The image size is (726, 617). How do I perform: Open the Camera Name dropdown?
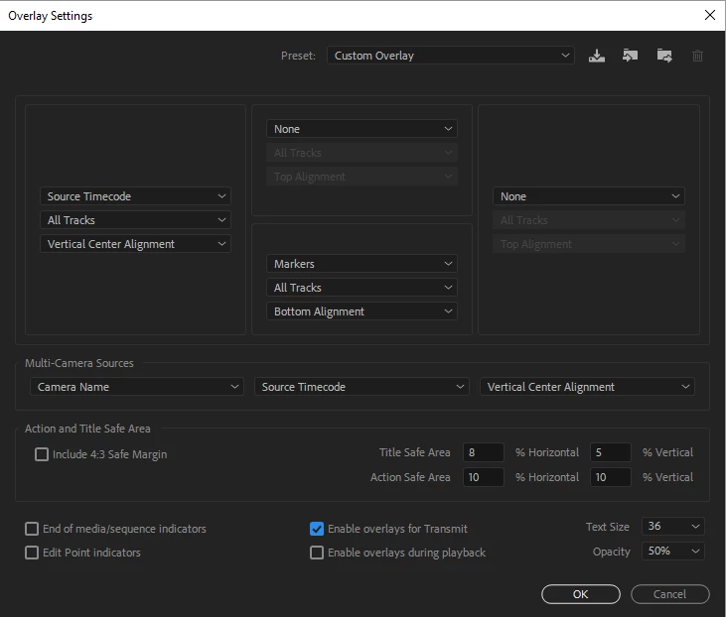click(137, 387)
